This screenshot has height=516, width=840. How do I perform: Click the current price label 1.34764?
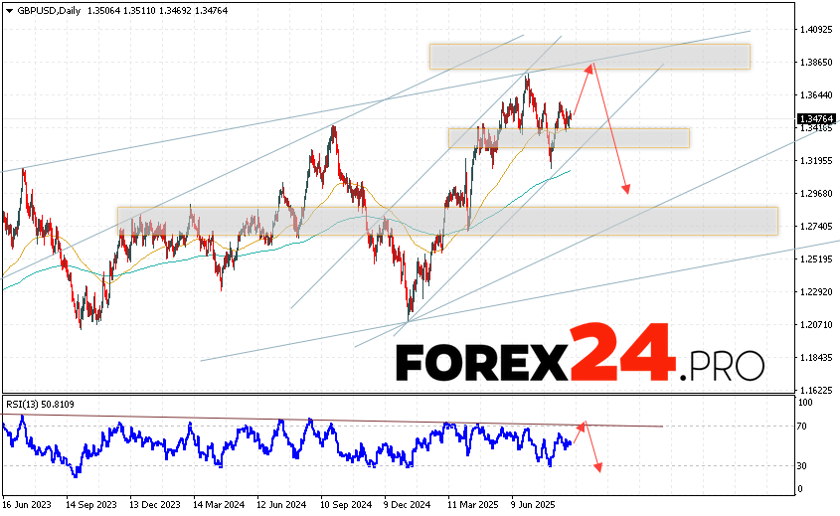coord(815,119)
